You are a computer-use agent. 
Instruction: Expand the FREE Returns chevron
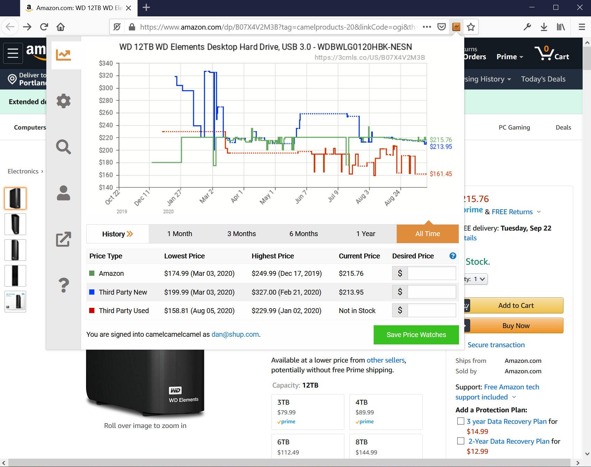[x=539, y=212]
